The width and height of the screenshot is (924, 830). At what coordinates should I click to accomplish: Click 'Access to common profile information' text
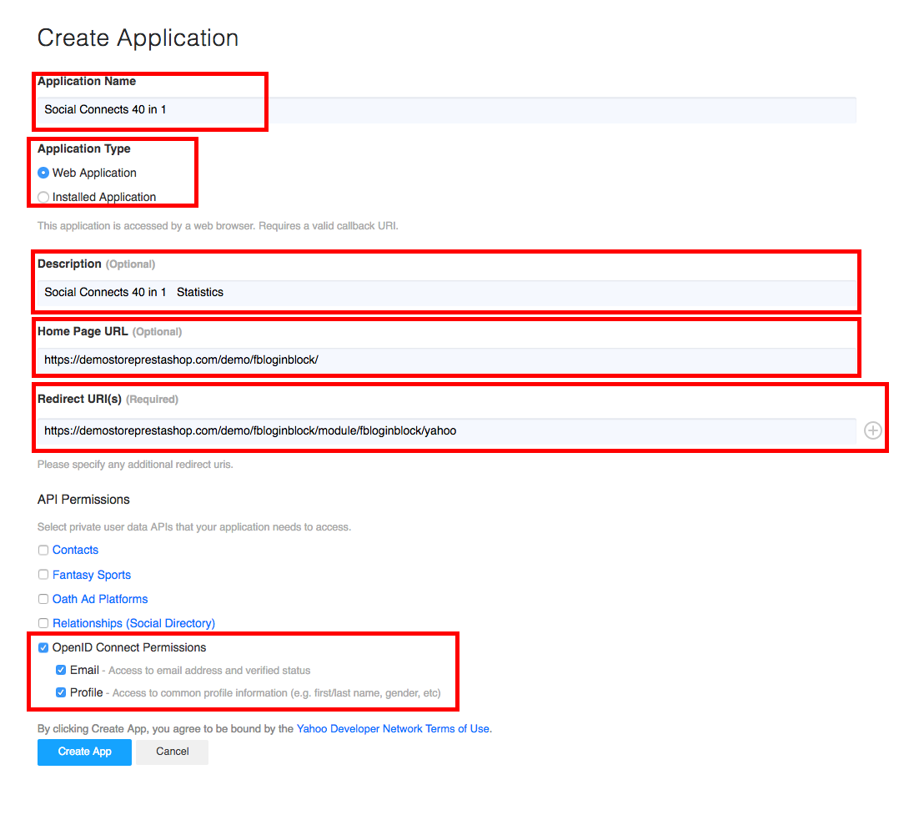[x=276, y=692]
